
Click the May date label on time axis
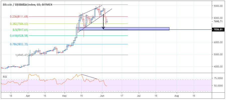click(65, 96)
